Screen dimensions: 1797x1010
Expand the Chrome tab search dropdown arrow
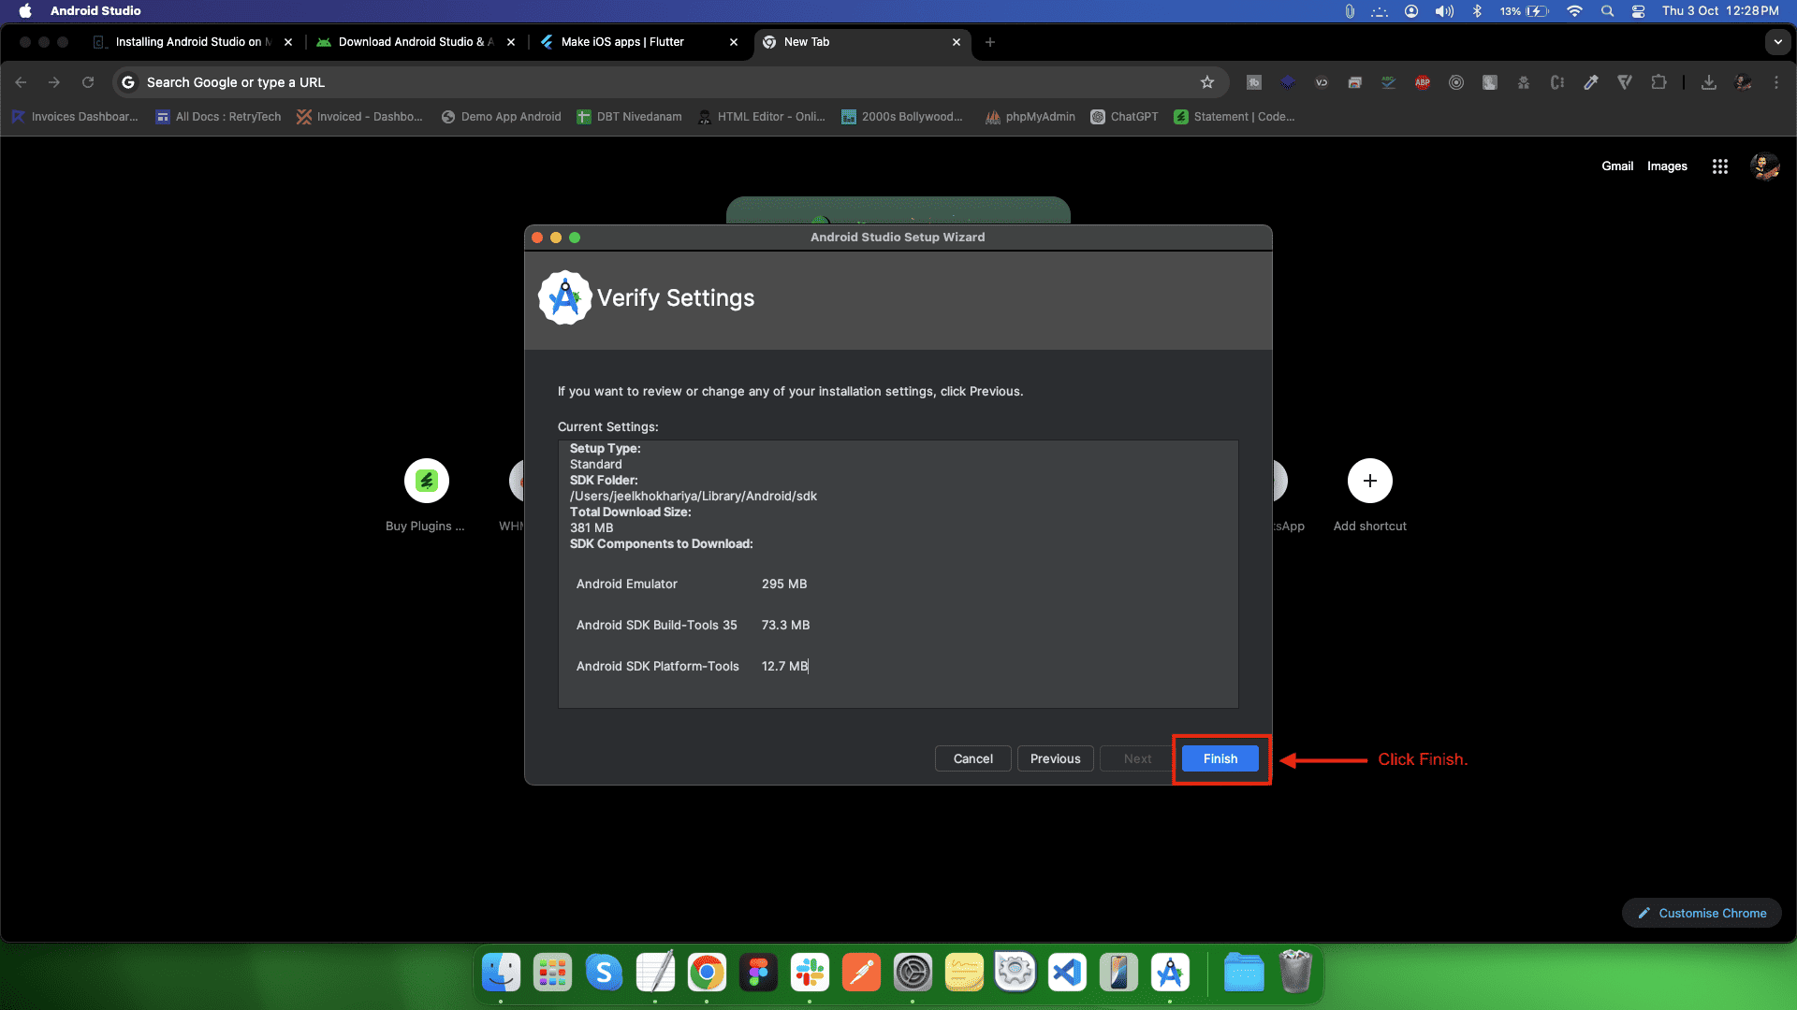pos(1777,42)
